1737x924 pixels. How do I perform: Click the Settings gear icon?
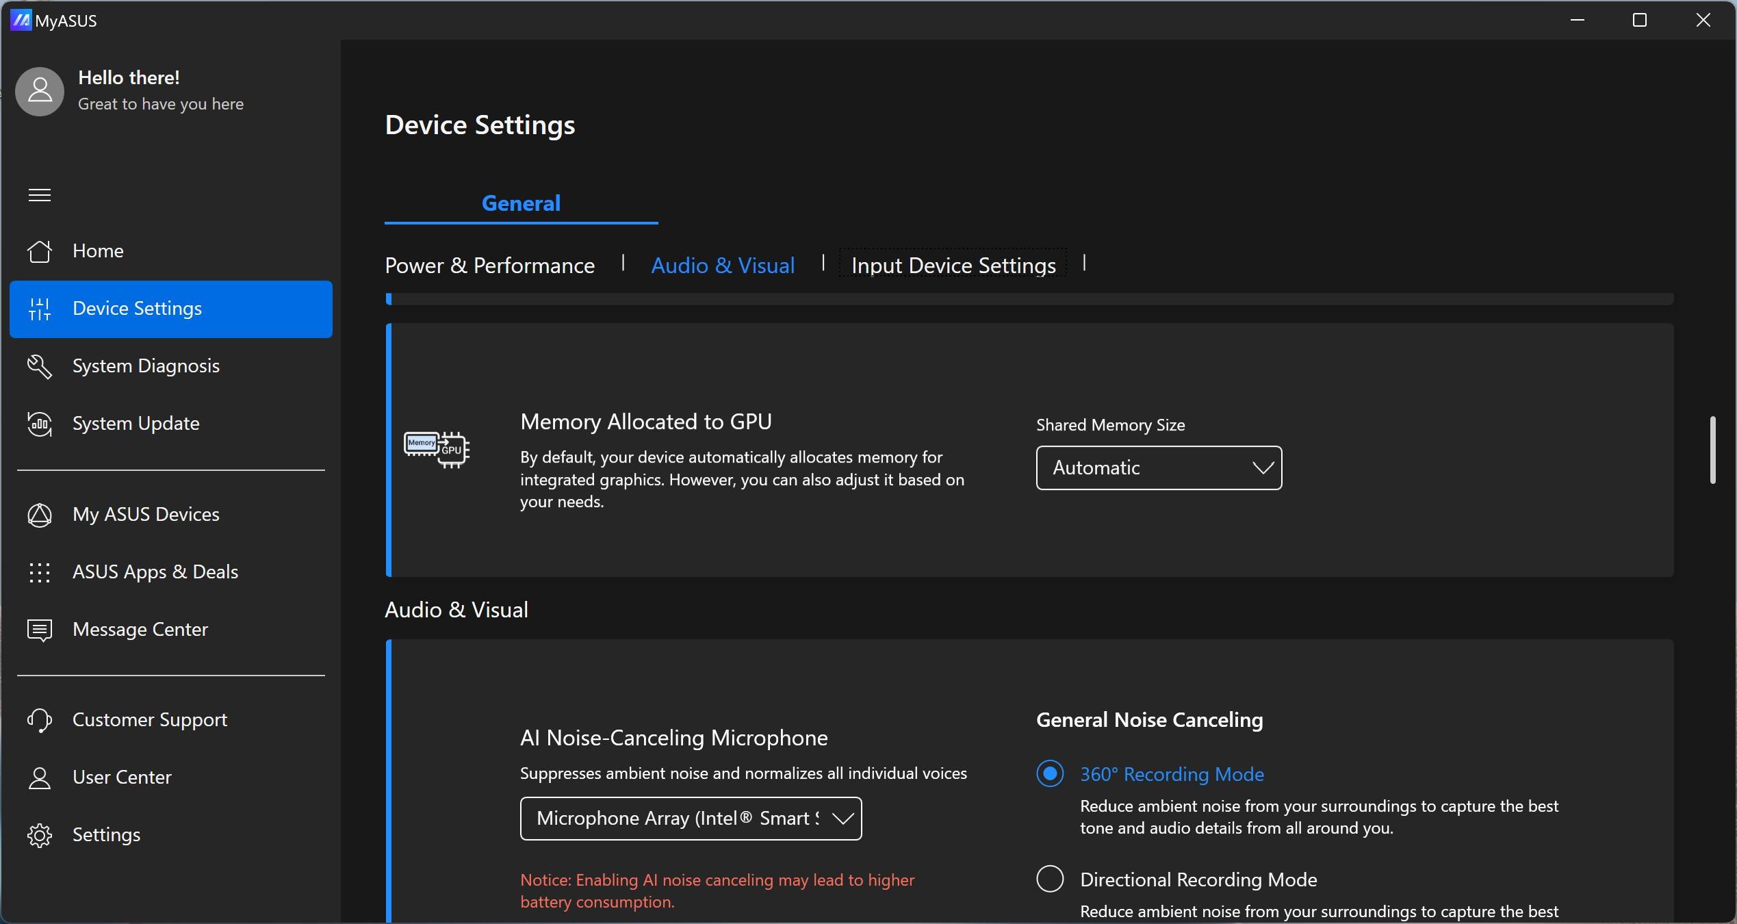pyautogui.click(x=40, y=835)
